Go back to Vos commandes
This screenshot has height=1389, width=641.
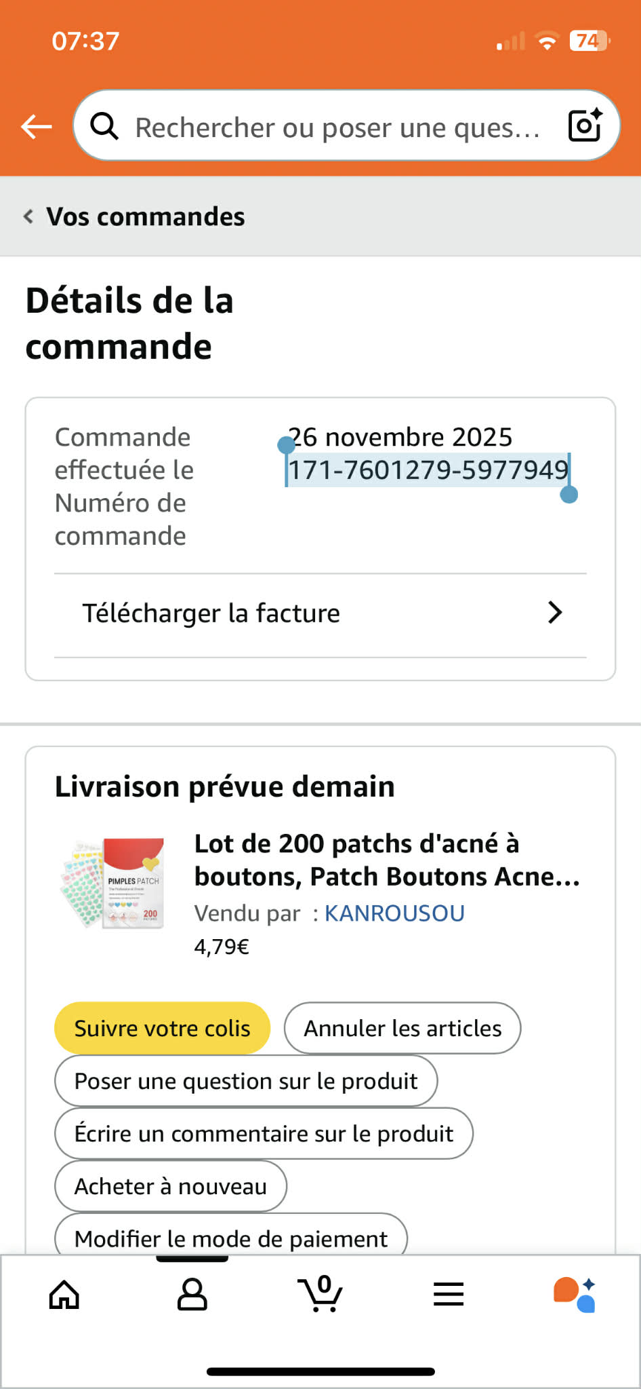coord(136,217)
